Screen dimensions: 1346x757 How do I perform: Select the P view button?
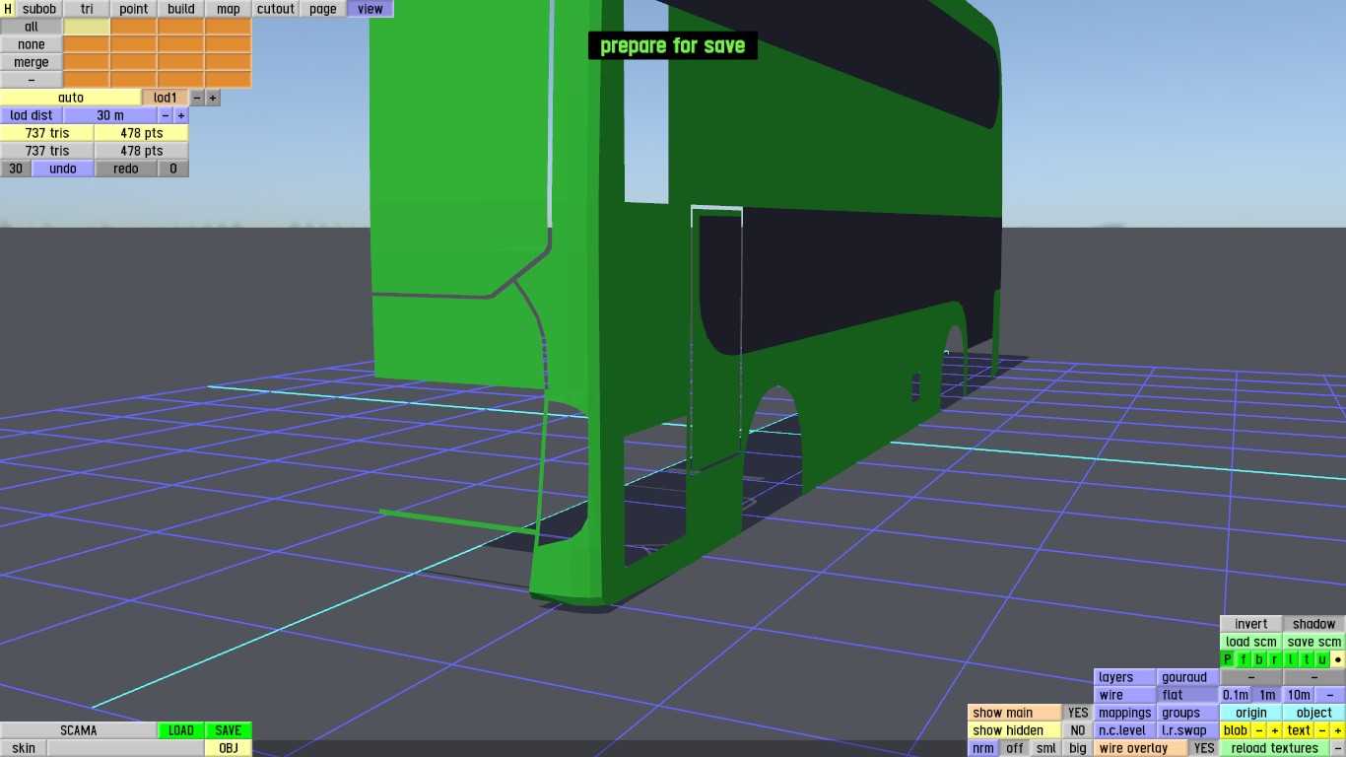point(1228,659)
